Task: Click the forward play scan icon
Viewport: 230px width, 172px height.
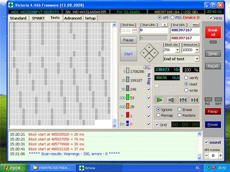Action: (160, 100)
